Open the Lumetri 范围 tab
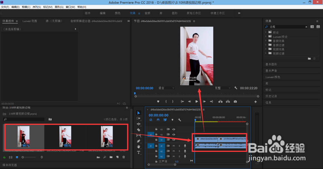323x169 pixels. [x=30, y=21]
